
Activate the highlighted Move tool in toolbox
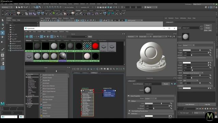tap(2, 33)
